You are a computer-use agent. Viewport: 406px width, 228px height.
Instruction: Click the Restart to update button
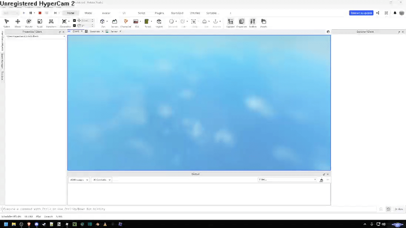[361, 13]
